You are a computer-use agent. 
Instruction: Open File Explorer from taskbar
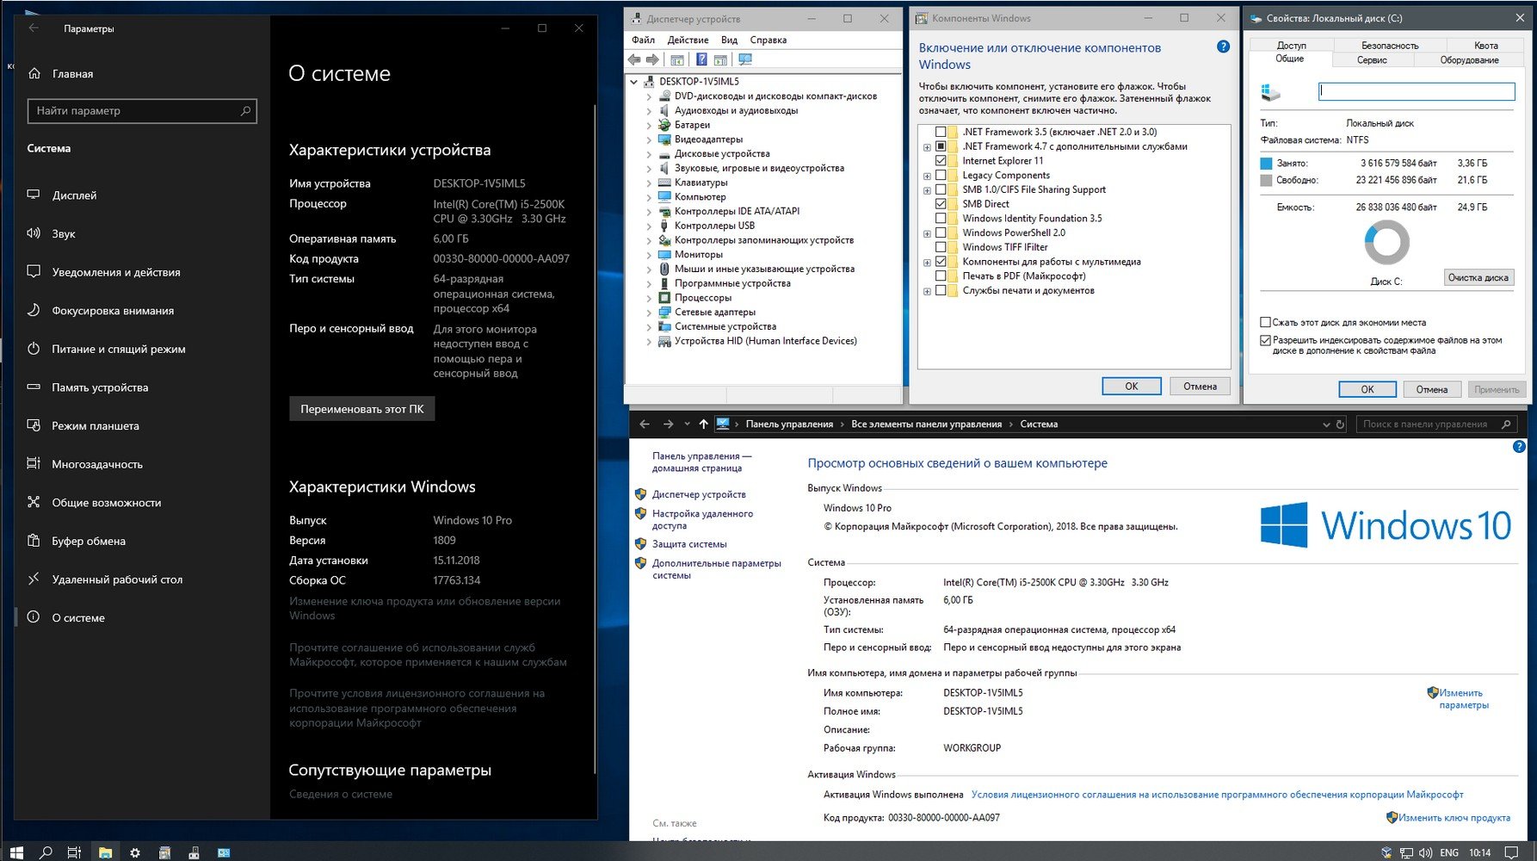pos(105,852)
